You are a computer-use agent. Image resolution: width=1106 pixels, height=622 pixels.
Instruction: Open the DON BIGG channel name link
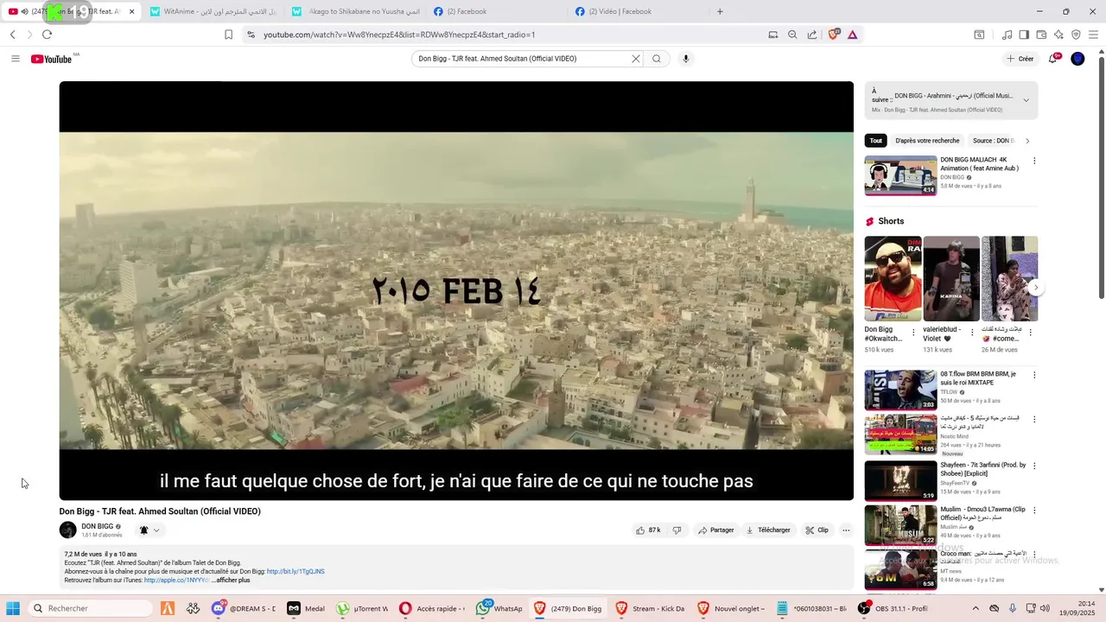[98, 526]
